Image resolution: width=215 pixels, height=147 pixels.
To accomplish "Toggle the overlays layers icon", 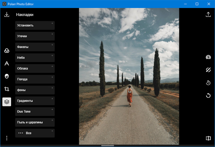I will (x=7, y=102).
